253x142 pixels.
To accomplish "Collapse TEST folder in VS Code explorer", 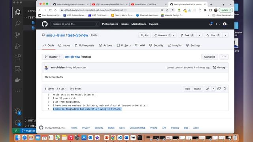I will (30, 17).
